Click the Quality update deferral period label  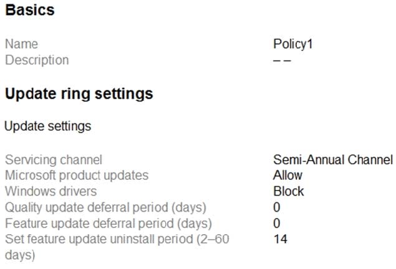pyautogui.click(x=106, y=208)
